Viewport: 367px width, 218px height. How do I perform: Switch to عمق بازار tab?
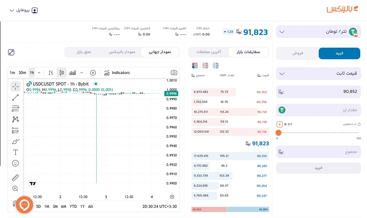(84, 52)
